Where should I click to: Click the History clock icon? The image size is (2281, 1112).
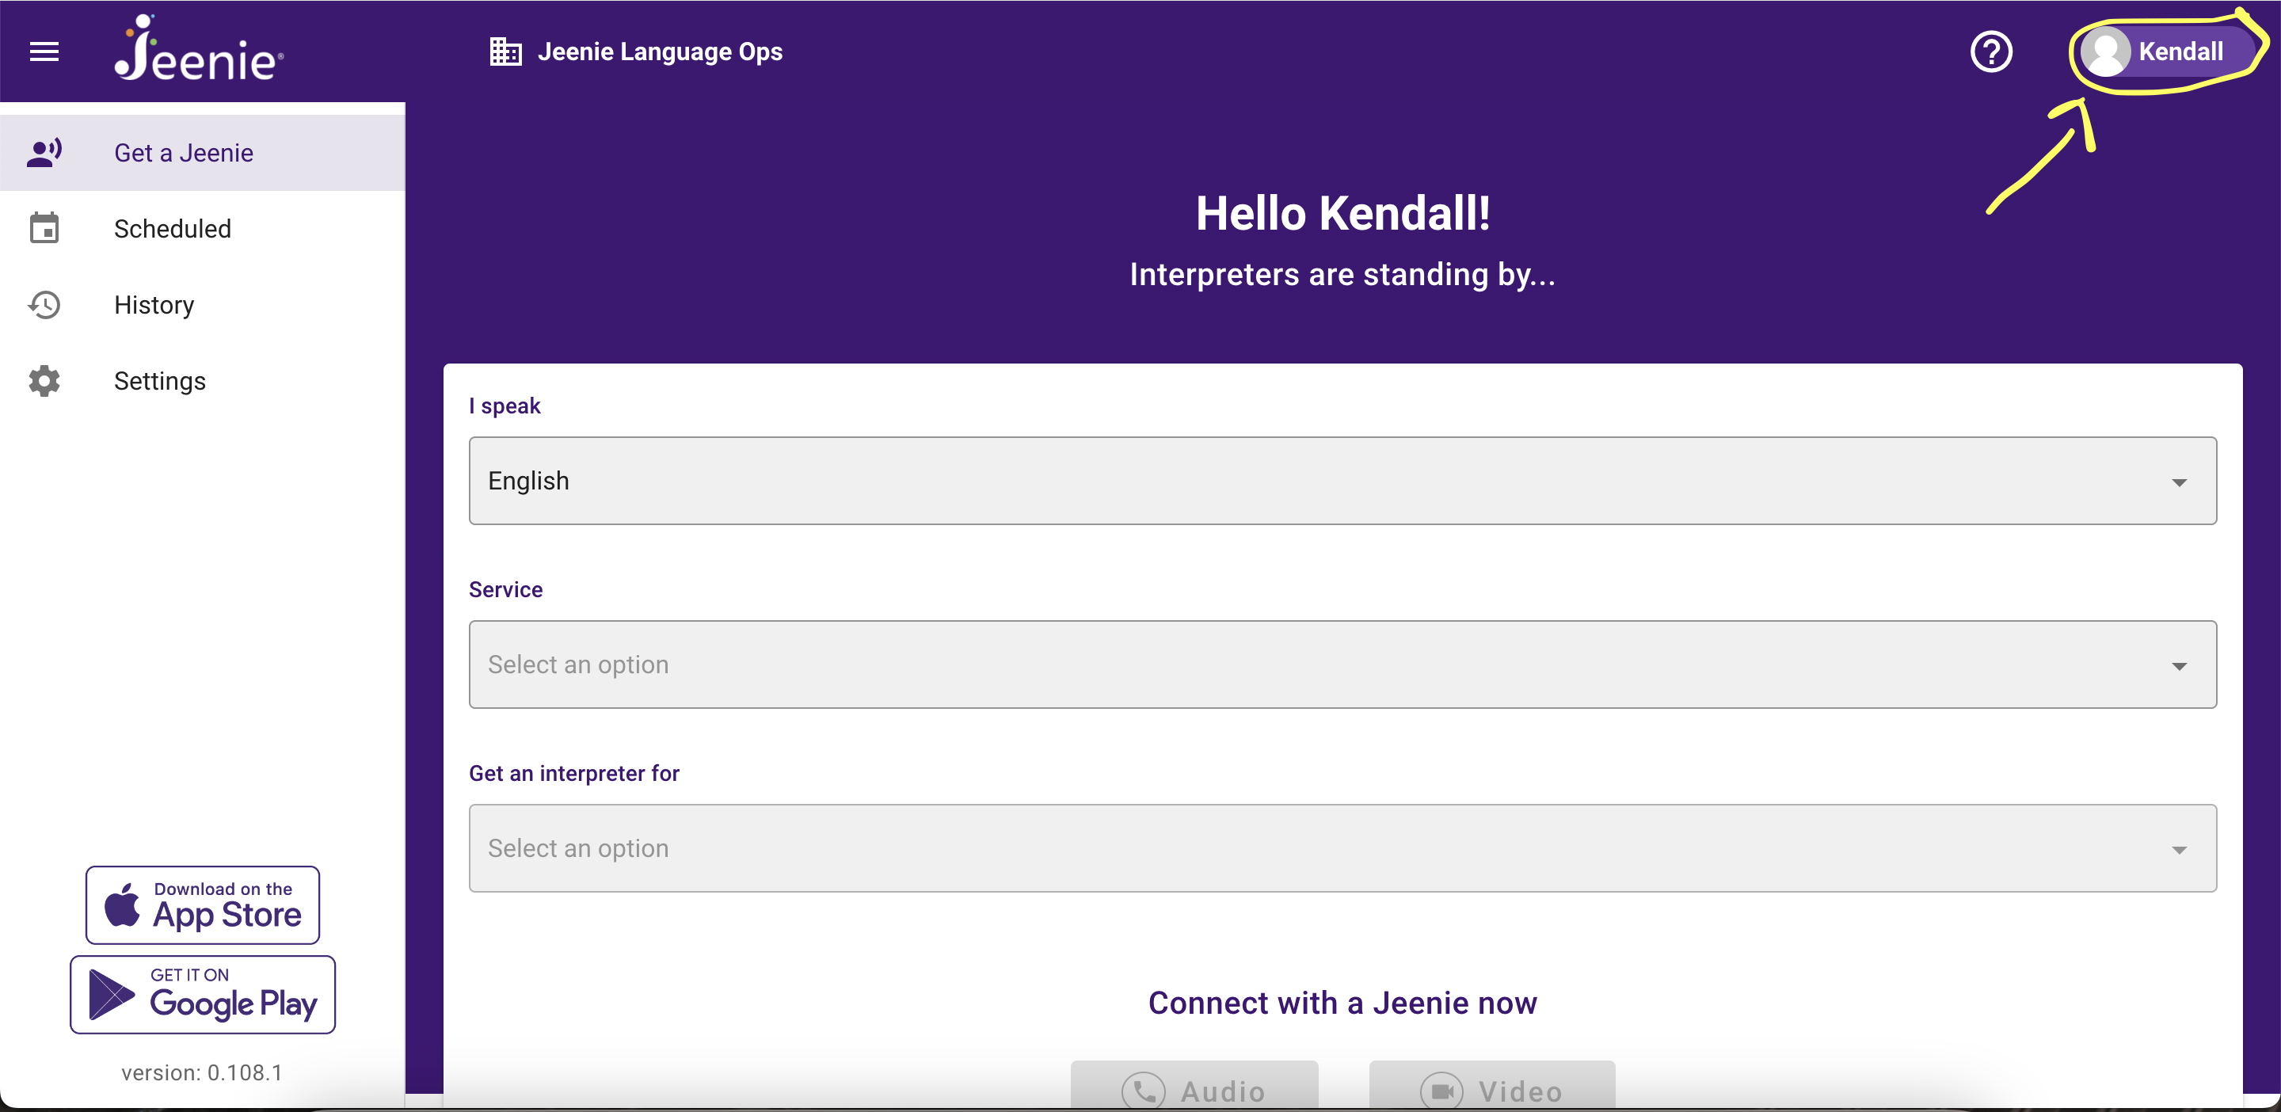[x=44, y=305]
